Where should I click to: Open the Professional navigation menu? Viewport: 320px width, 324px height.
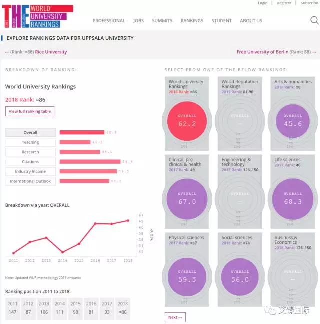109,21
